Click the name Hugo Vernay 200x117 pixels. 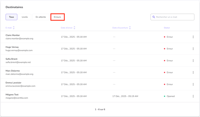tap(12, 47)
